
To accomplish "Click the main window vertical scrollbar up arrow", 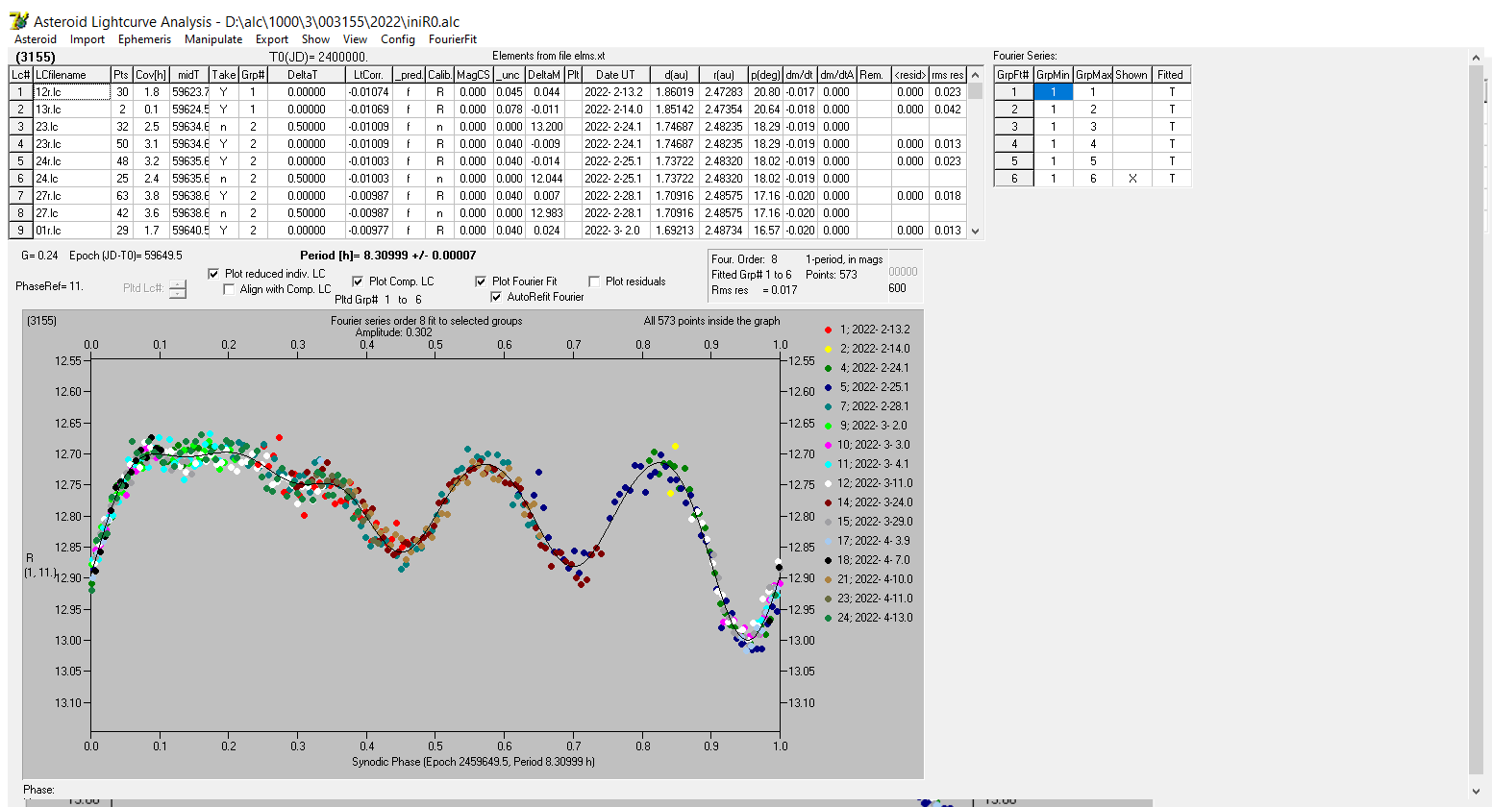I will (x=1477, y=59).
